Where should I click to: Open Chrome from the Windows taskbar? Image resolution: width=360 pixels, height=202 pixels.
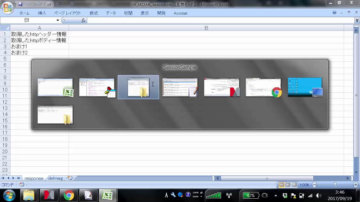[69, 195]
